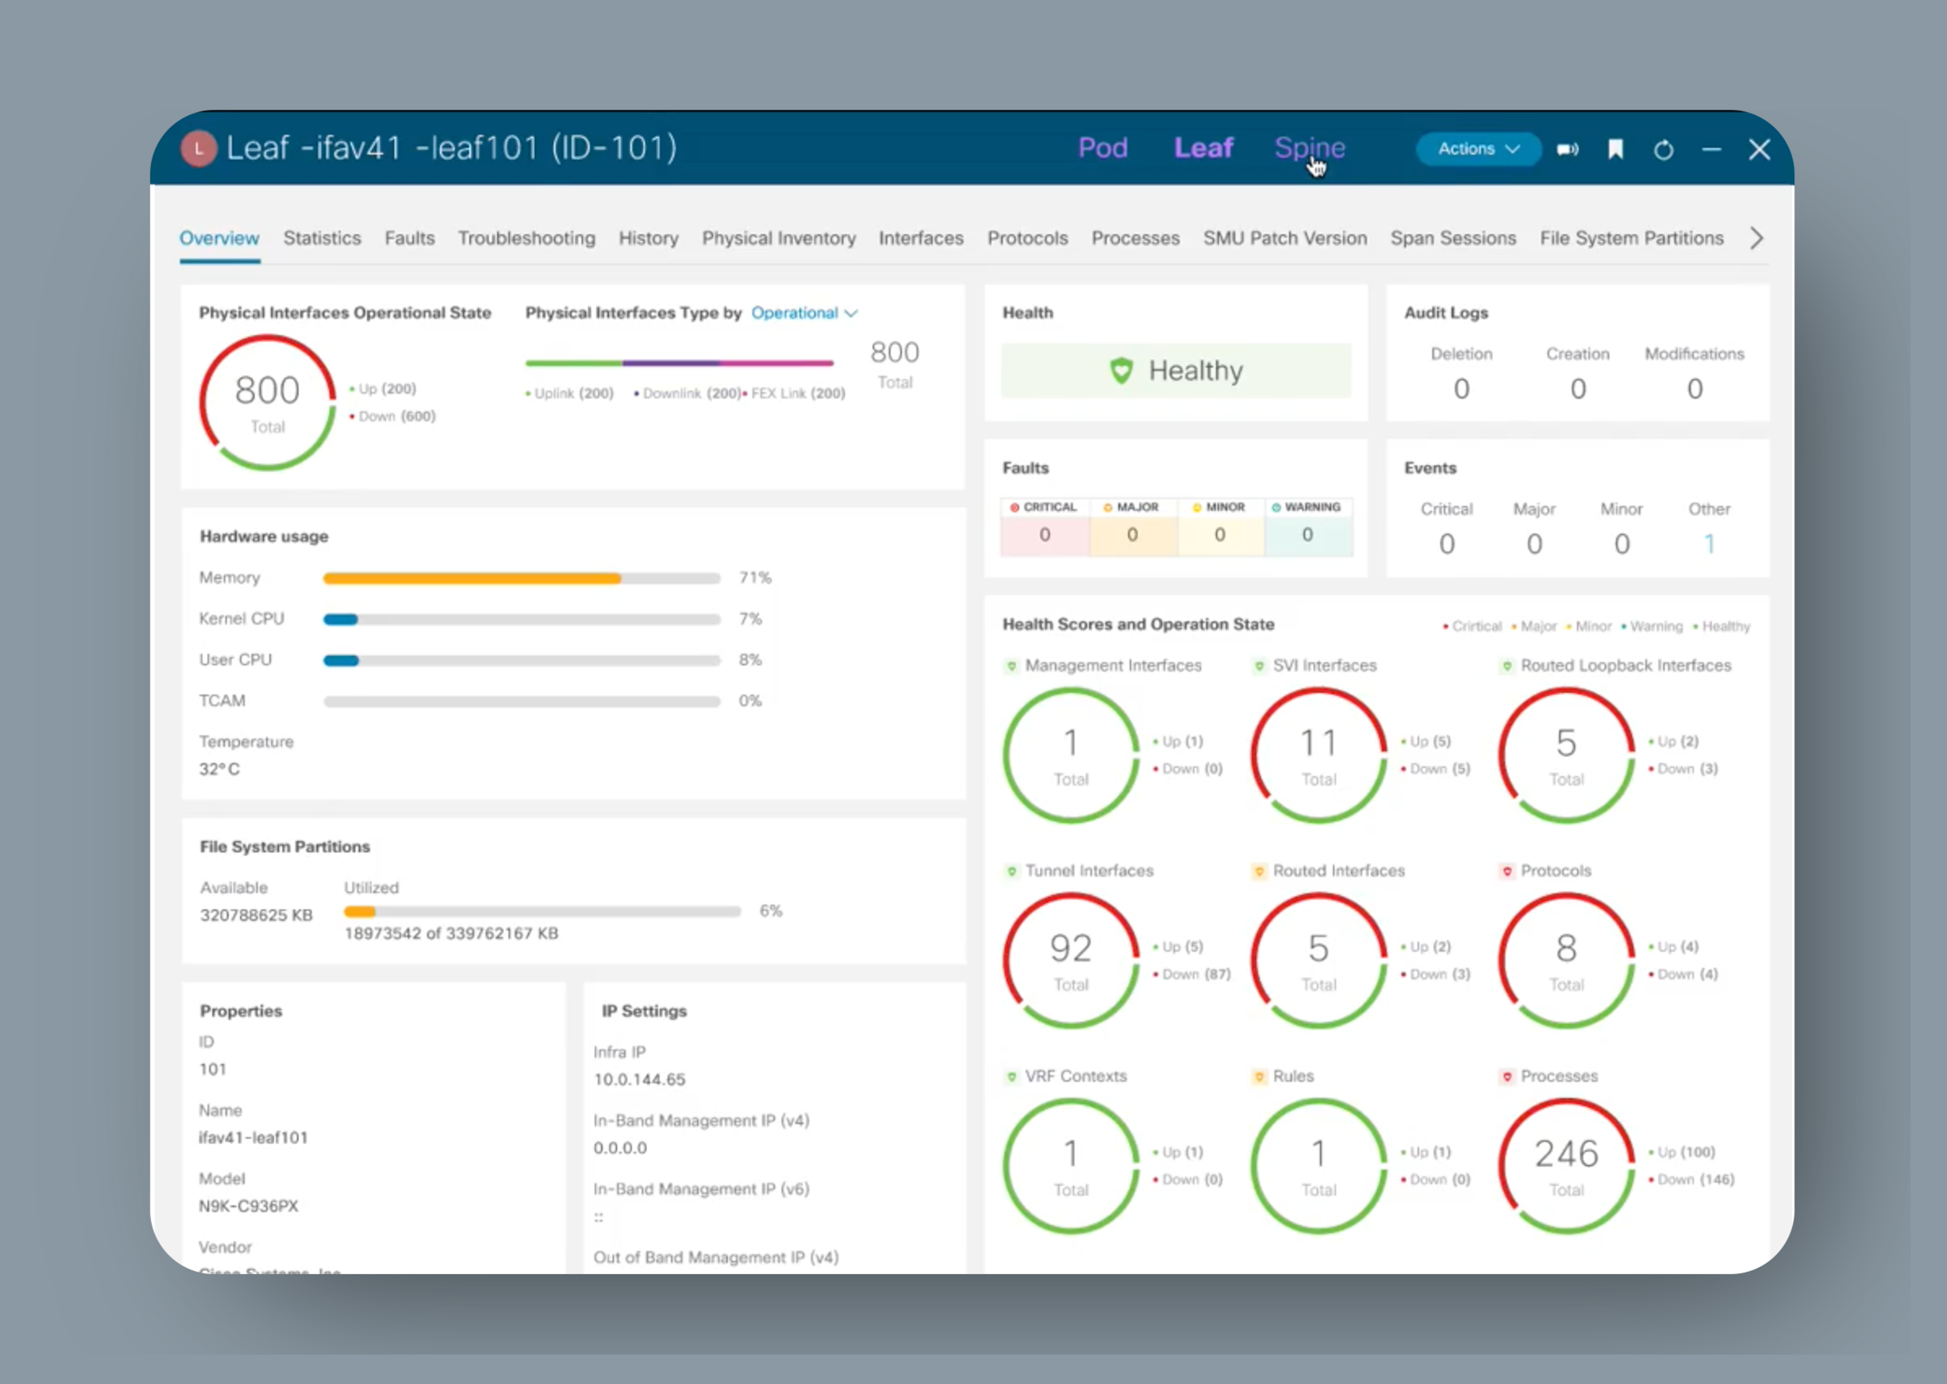Screen dimensions: 1947x1384
Task: Click the green Healthy shield icon
Action: click(x=1121, y=371)
